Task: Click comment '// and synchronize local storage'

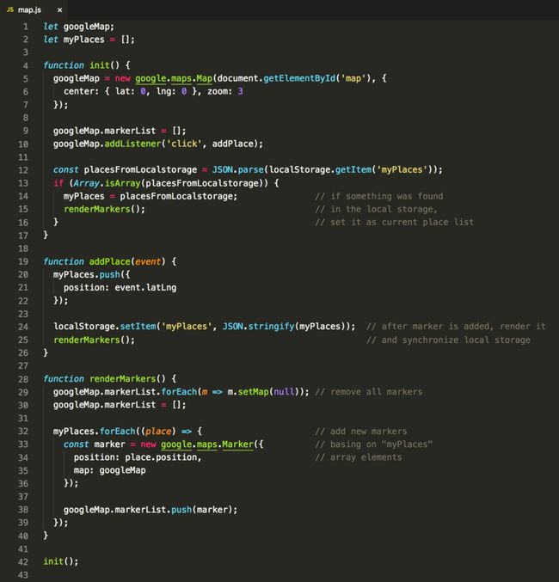Action: point(448,340)
